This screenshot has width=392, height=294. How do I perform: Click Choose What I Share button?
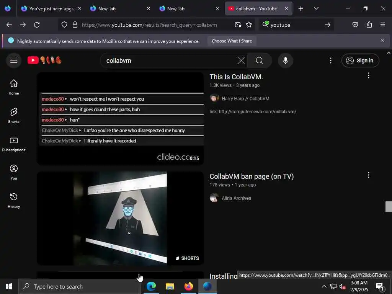point(232,41)
